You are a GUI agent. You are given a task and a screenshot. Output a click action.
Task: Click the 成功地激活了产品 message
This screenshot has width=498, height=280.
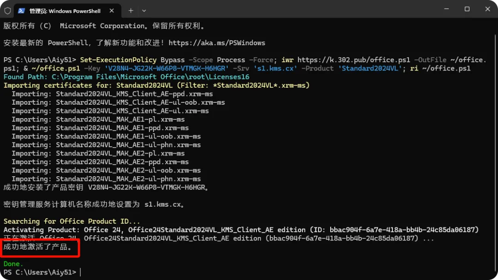[38, 247]
